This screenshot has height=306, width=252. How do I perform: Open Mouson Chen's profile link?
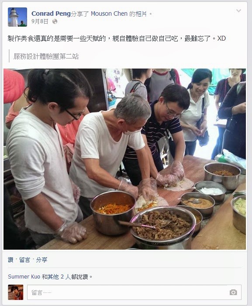pyautogui.click(x=109, y=14)
